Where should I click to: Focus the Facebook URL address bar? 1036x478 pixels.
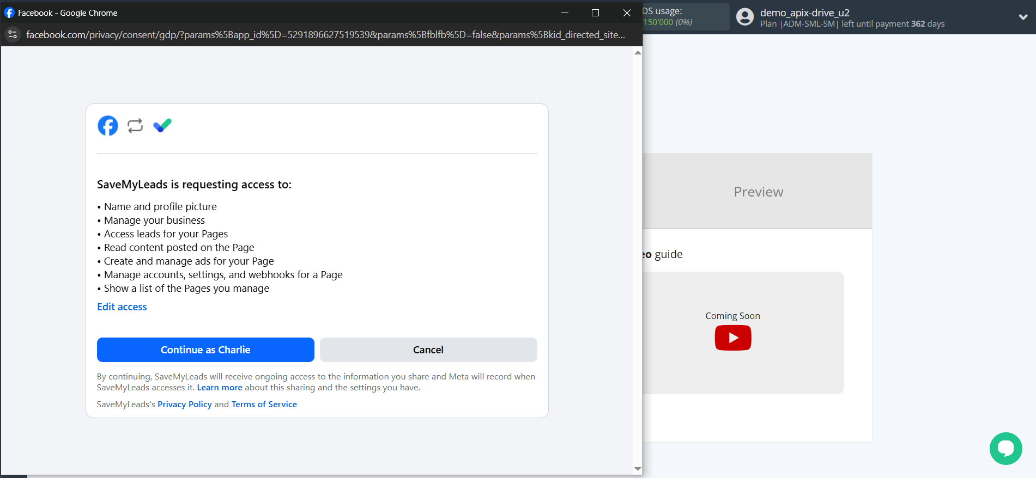(x=325, y=35)
